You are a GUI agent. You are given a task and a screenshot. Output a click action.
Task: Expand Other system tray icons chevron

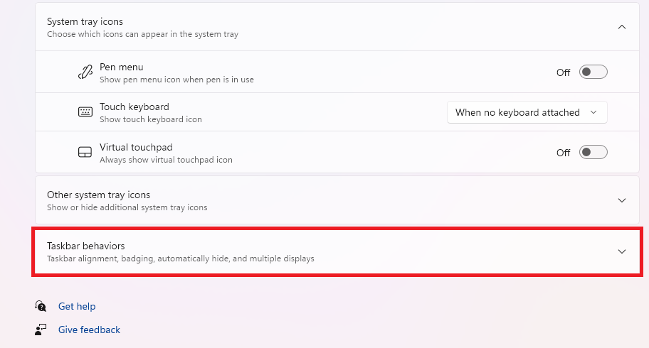622,200
